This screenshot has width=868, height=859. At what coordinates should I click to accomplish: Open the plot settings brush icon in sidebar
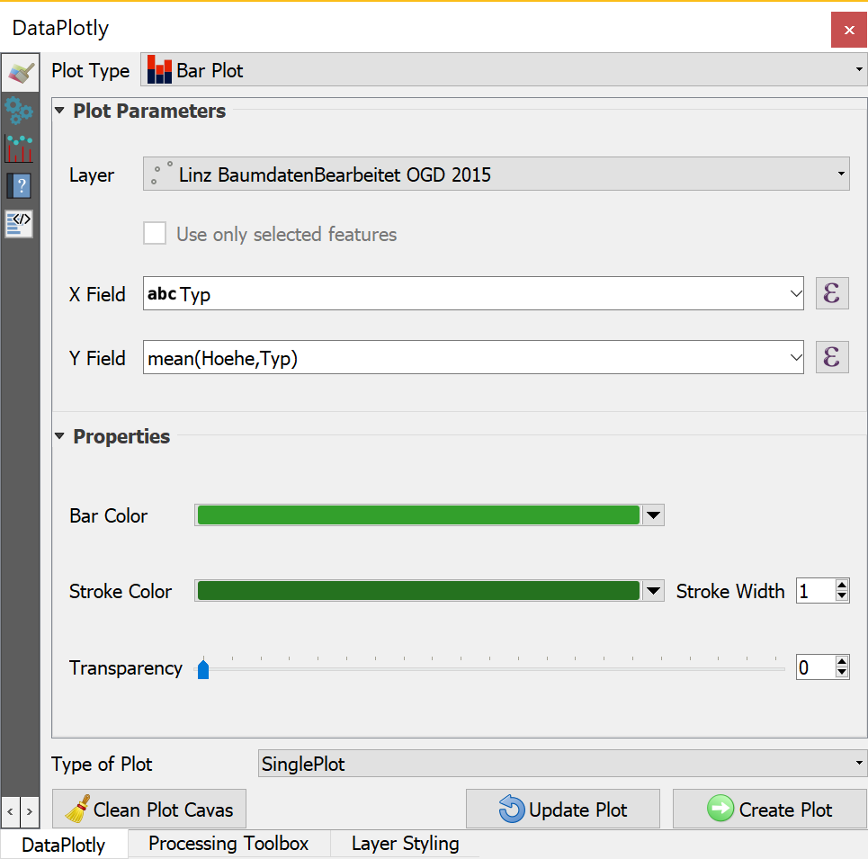(x=20, y=73)
